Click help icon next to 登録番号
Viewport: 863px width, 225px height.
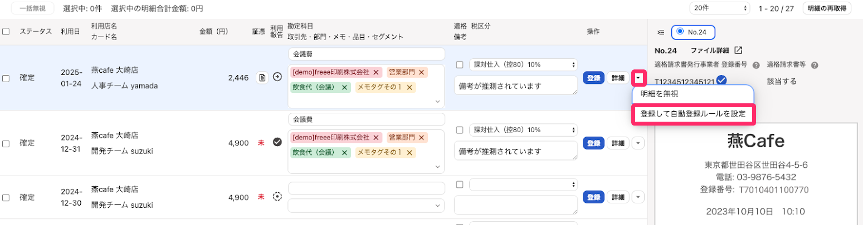(756, 65)
